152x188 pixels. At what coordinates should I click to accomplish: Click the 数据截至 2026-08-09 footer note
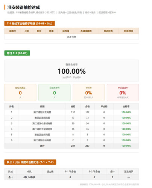coord(109,184)
